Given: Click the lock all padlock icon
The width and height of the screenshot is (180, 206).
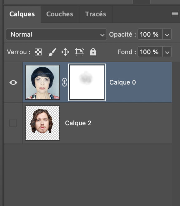Looking at the screenshot, I should pos(93,52).
